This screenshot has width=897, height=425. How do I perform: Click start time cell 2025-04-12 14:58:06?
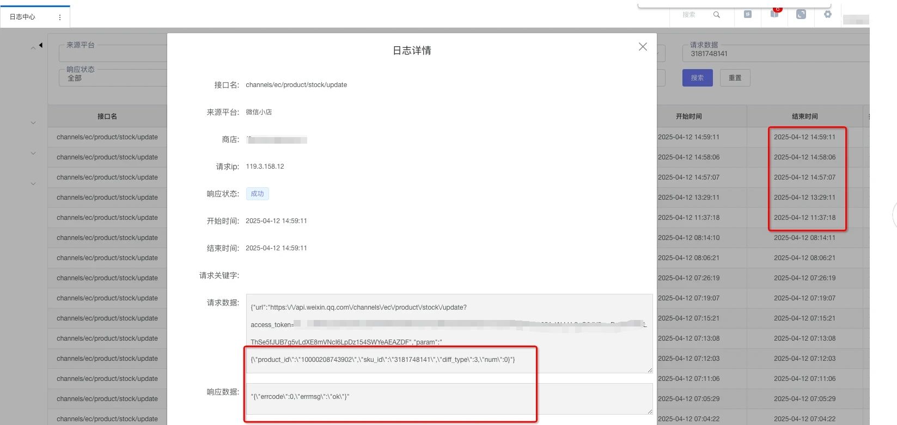[688, 157]
